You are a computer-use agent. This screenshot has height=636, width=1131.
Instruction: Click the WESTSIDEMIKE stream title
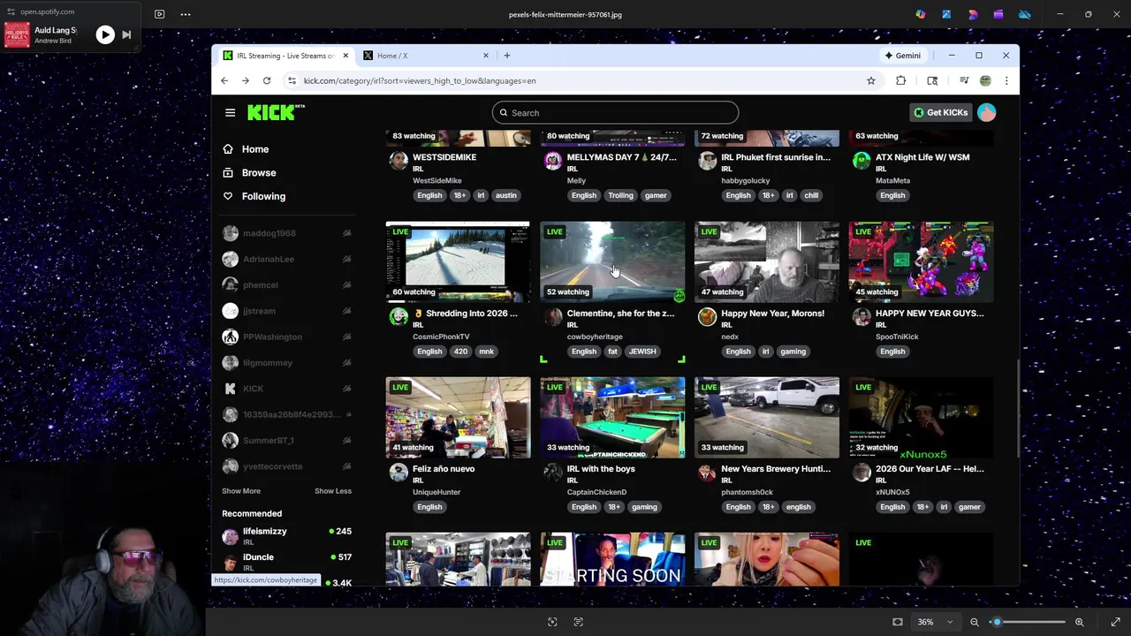(x=444, y=157)
